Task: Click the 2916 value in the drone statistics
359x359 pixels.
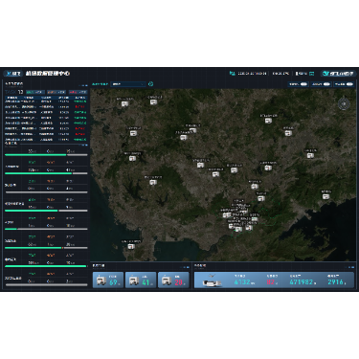Action: click(x=336, y=282)
